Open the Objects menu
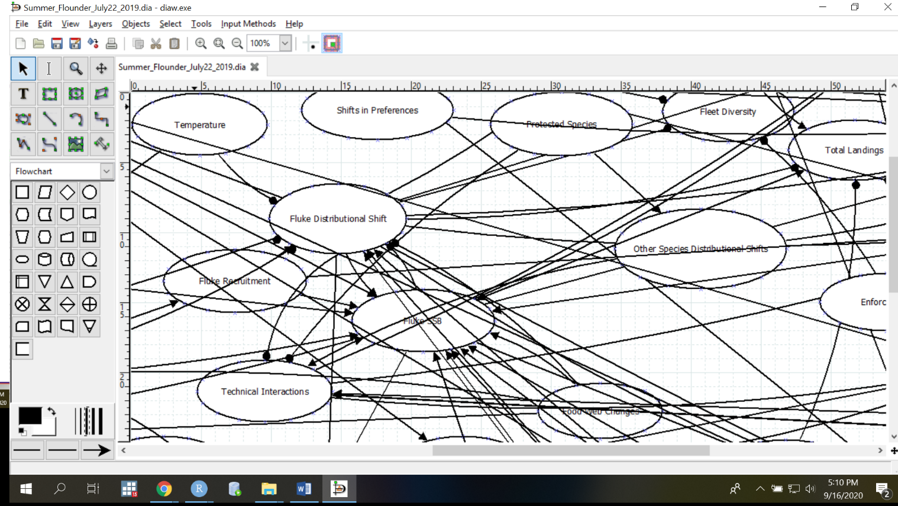 (x=135, y=24)
